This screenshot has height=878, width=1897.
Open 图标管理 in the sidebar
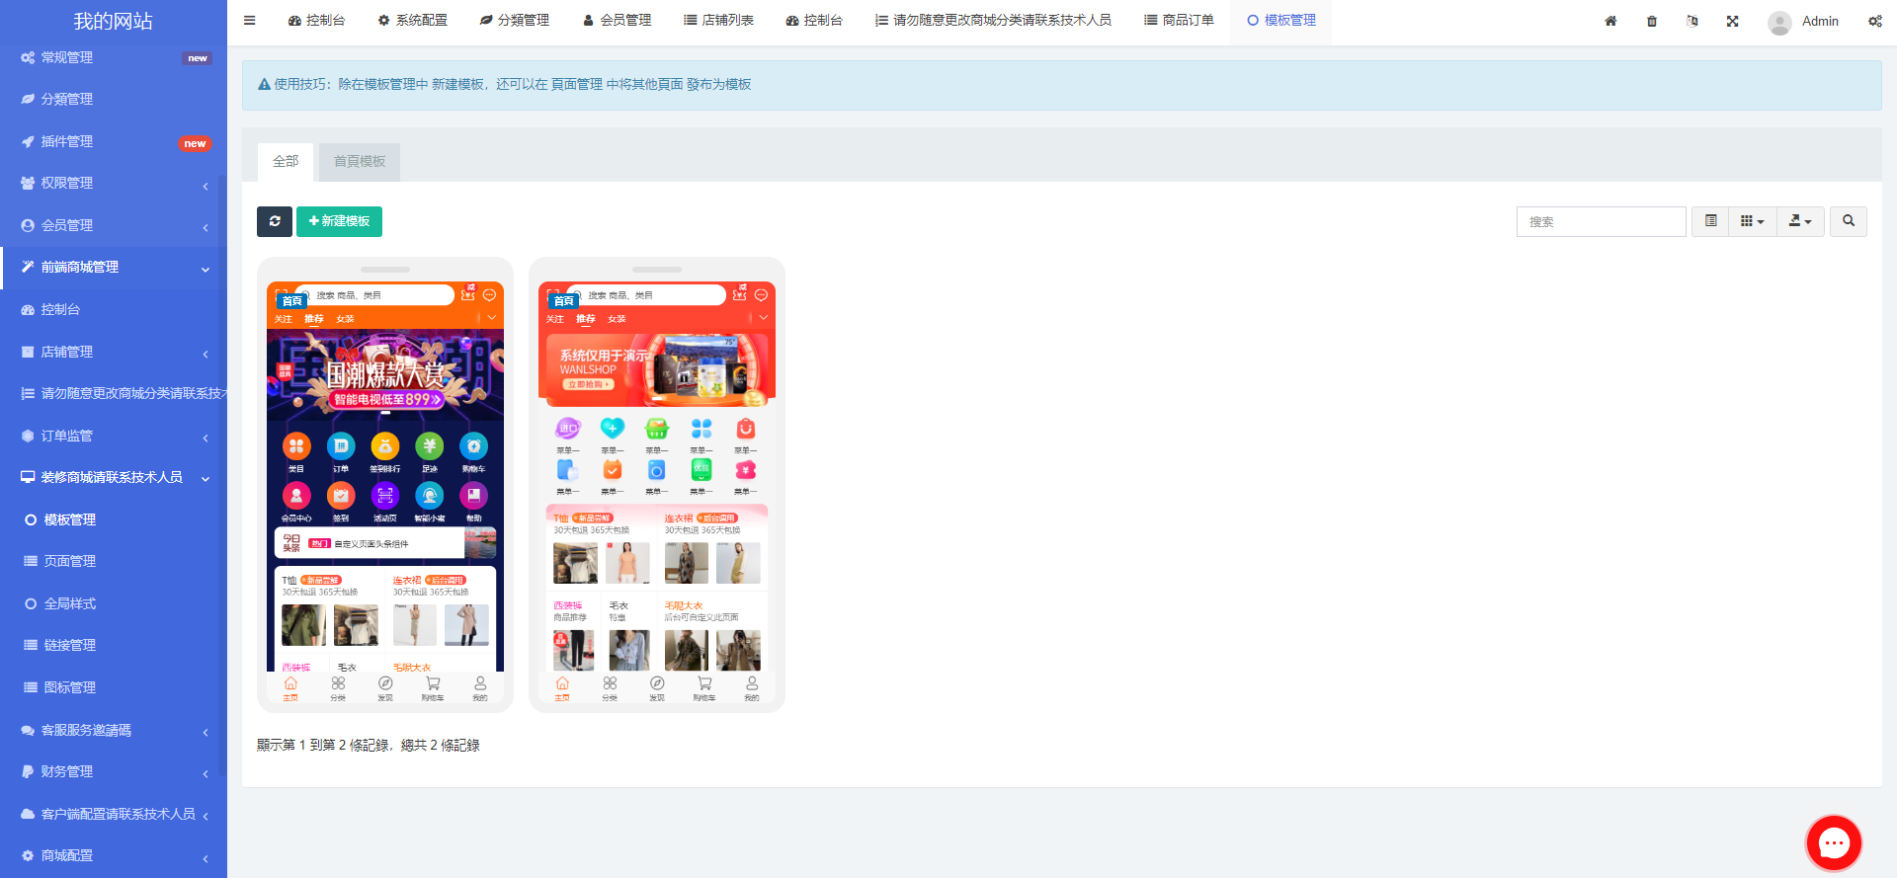coord(114,687)
